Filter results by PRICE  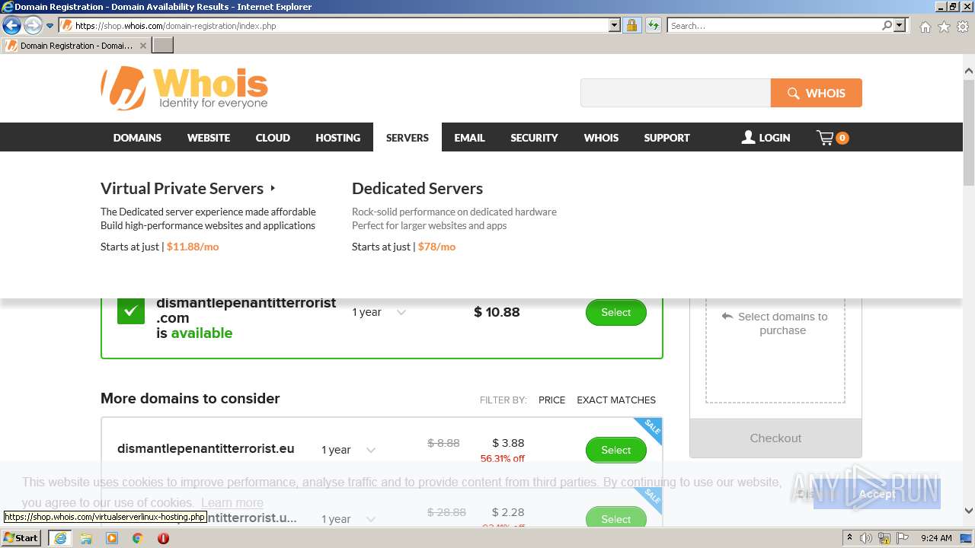pos(551,400)
